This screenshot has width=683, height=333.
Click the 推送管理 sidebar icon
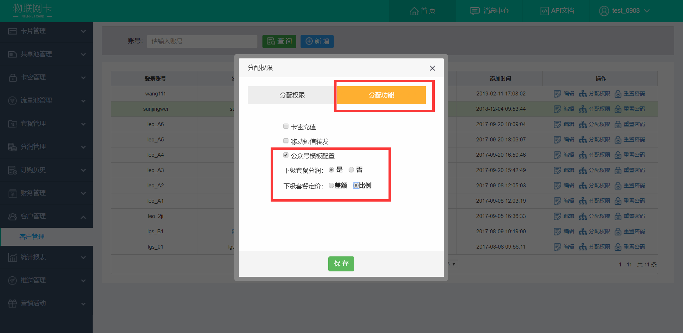tap(12, 281)
